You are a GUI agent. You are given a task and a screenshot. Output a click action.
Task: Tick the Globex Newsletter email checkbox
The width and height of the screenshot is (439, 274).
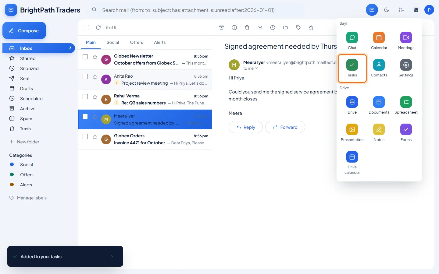[x=85, y=57]
